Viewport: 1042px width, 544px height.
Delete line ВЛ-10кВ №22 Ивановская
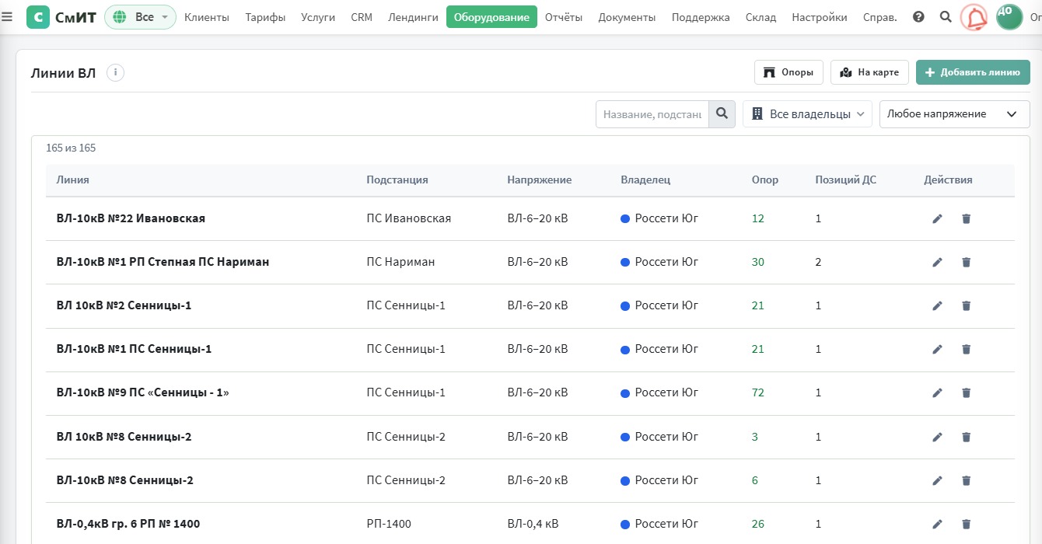[x=966, y=219]
